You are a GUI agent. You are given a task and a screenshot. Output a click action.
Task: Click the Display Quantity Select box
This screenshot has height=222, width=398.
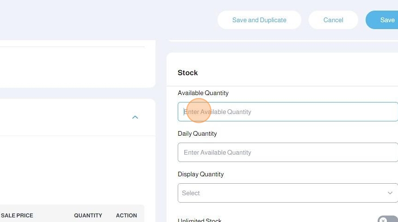pyautogui.click(x=287, y=193)
